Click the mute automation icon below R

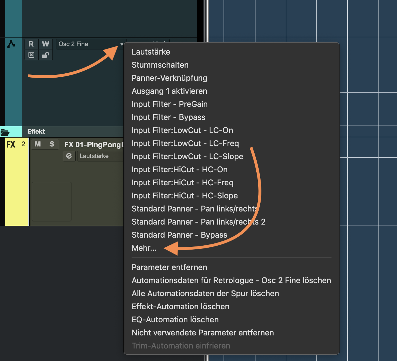(x=31, y=55)
